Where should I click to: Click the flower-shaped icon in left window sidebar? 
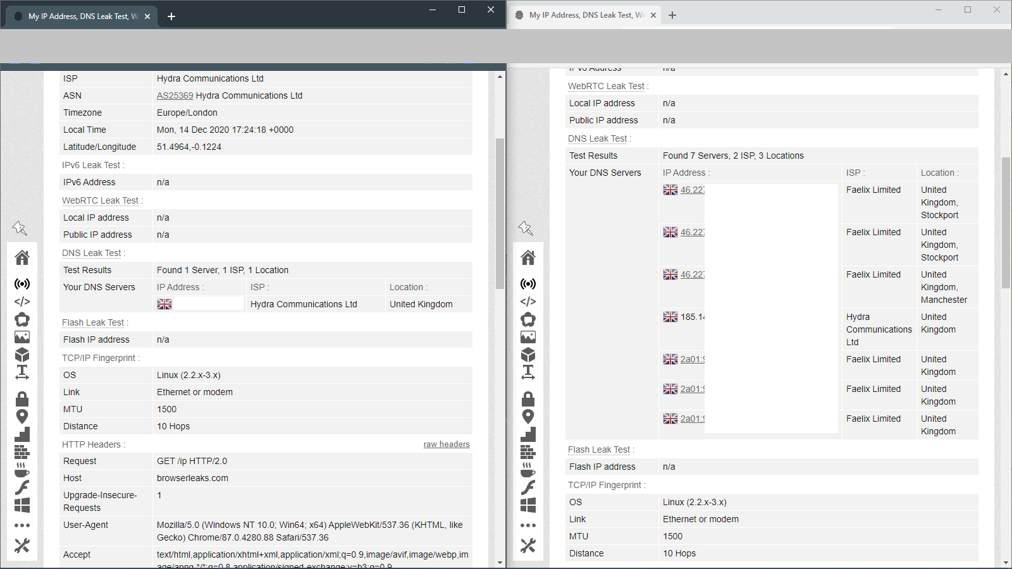tap(22, 319)
